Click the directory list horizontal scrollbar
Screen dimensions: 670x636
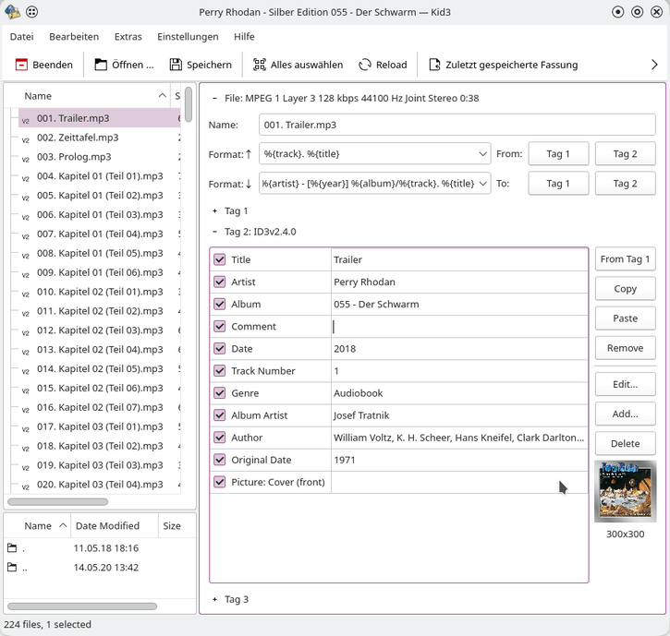[82, 606]
